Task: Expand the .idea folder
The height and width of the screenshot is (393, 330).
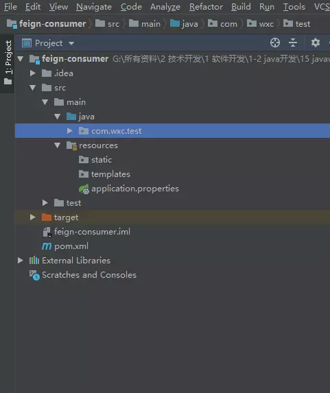Action: tap(33, 73)
